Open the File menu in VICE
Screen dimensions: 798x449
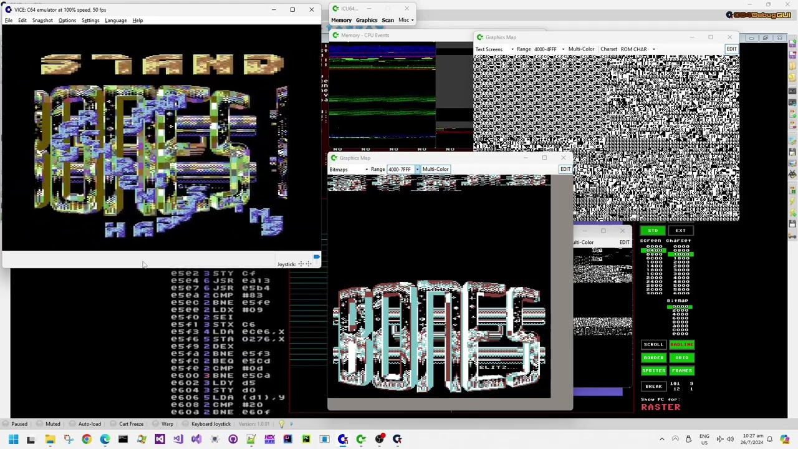(9, 21)
